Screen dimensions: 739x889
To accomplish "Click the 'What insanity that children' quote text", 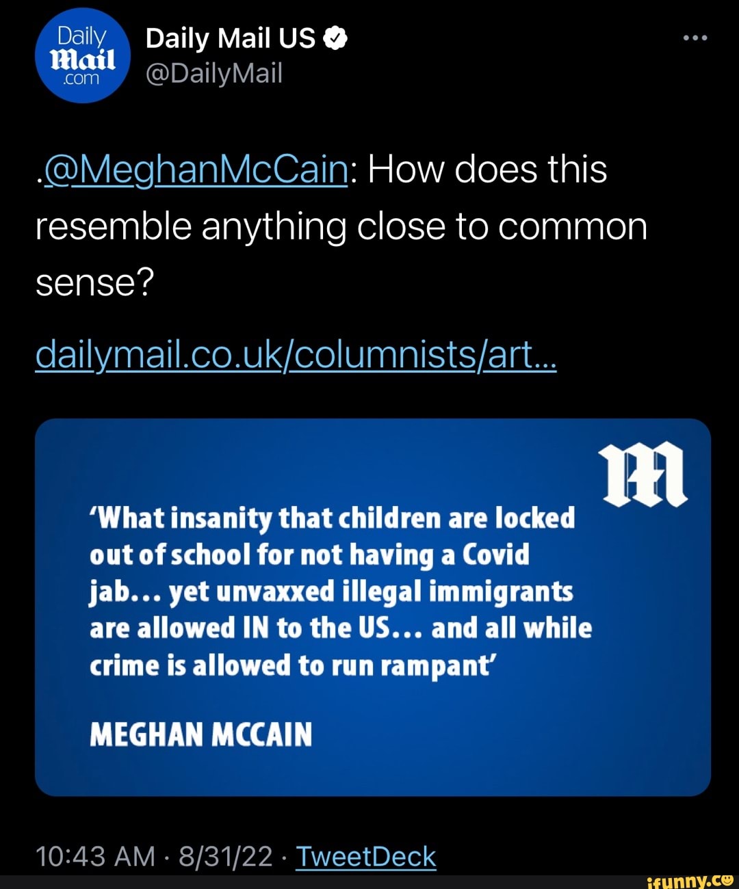I will pos(332,518).
